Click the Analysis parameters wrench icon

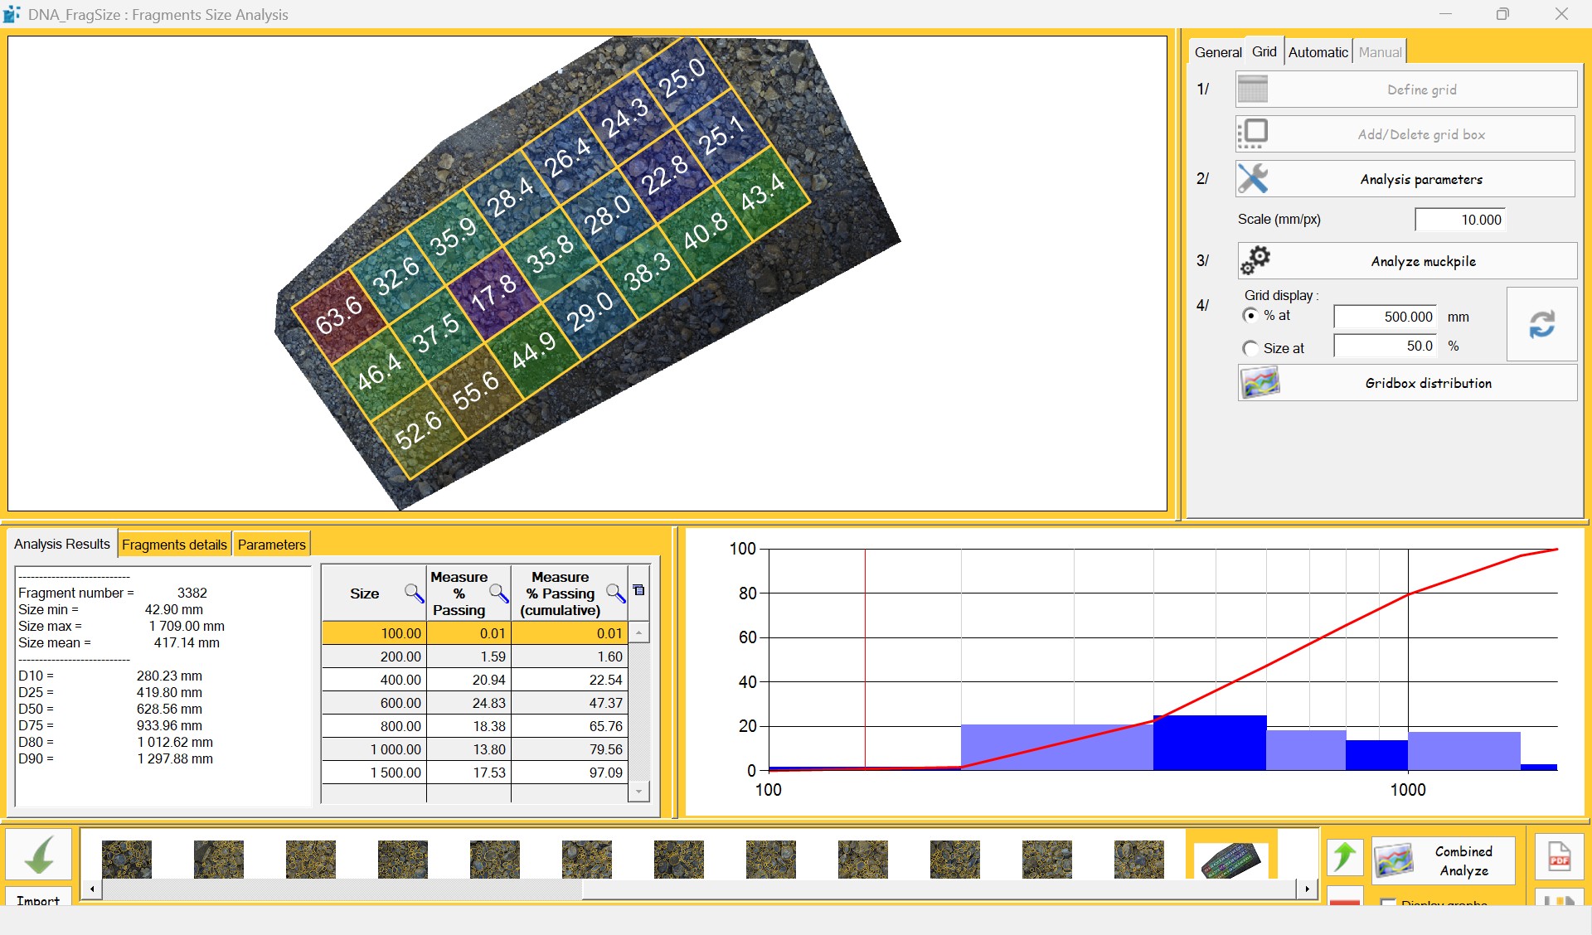1253,178
